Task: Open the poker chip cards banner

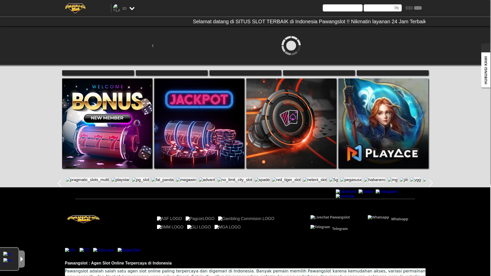Action: pyautogui.click(x=291, y=123)
